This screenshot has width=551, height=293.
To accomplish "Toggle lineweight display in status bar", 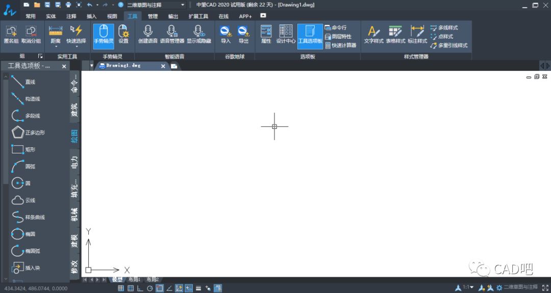I will pos(198,288).
